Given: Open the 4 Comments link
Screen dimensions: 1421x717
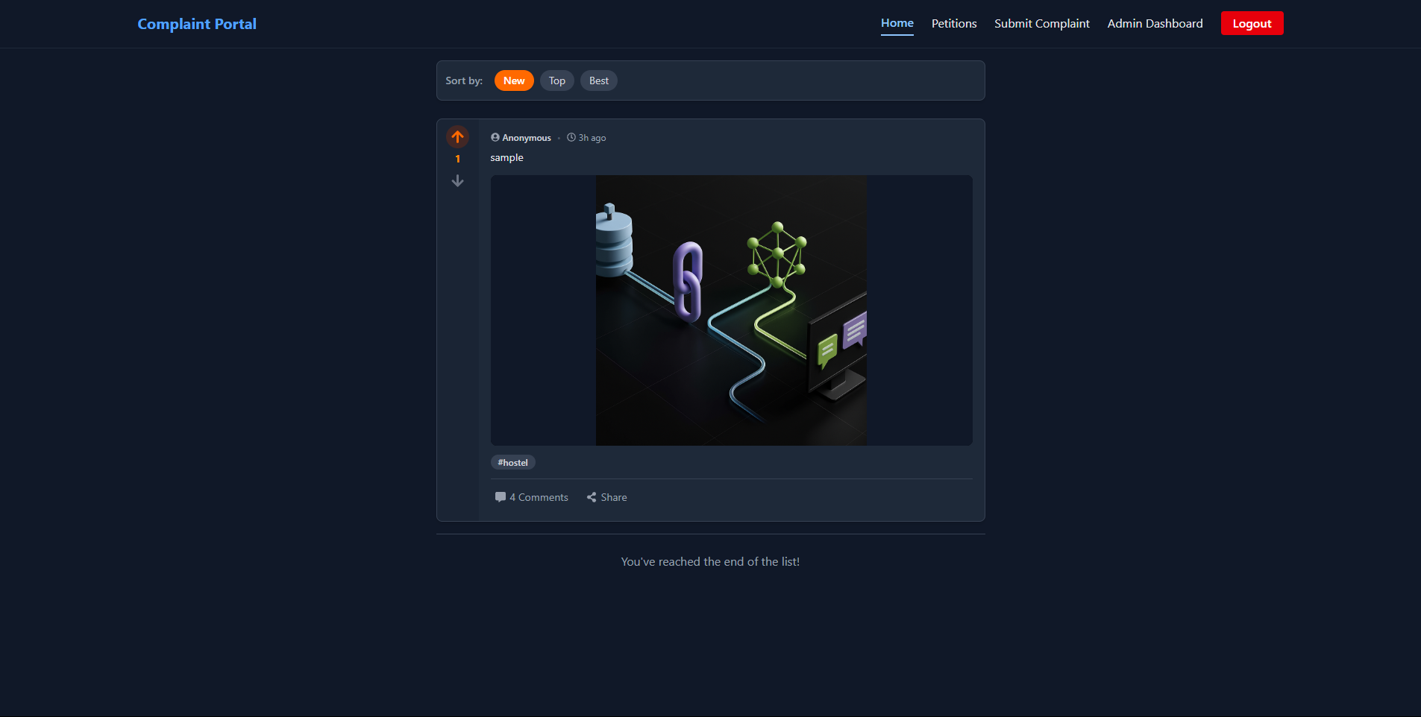Looking at the screenshot, I should (531, 497).
